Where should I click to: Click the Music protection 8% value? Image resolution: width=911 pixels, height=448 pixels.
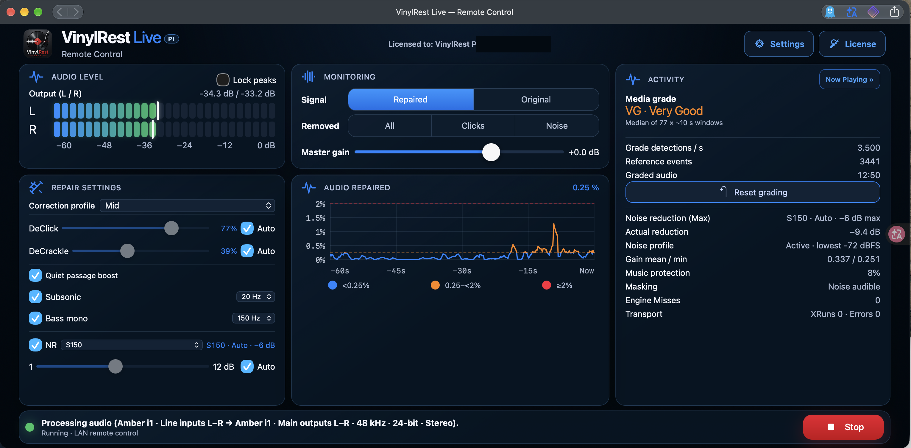[x=873, y=273]
